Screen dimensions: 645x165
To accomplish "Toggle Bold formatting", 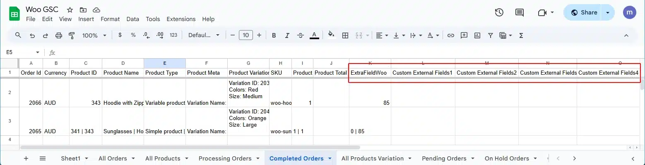I will click(274, 35).
